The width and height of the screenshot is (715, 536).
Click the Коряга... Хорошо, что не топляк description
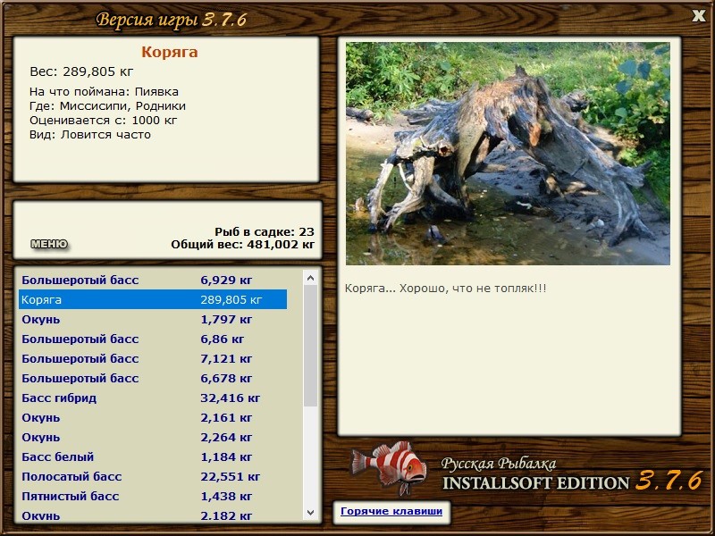click(x=445, y=288)
